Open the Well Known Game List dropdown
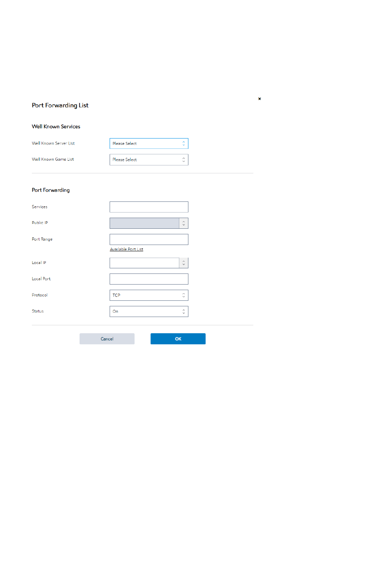 (x=149, y=159)
